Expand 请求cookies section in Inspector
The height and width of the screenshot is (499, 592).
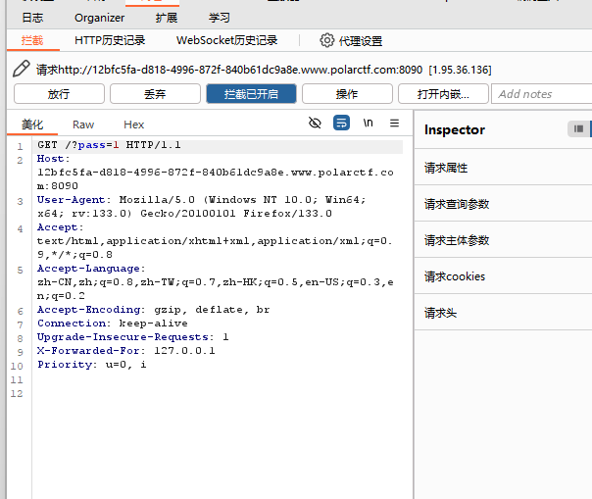point(503,276)
